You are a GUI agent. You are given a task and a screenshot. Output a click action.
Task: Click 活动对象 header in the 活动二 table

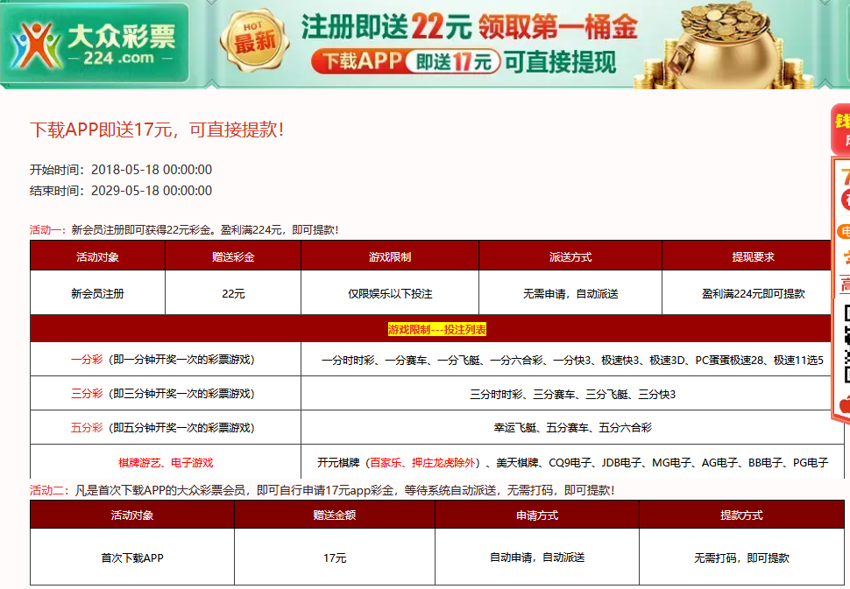(132, 515)
